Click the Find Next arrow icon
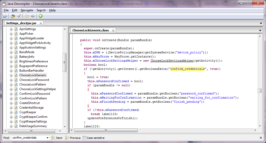This screenshot has width=266, height=143. point(53,138)
